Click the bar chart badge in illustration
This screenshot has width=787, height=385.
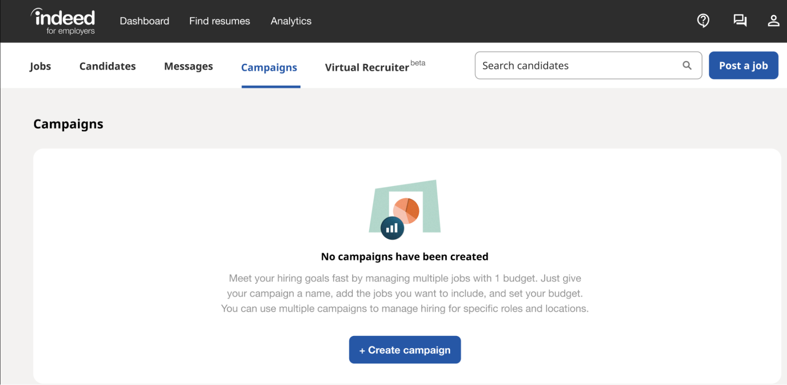pos(392,228)
